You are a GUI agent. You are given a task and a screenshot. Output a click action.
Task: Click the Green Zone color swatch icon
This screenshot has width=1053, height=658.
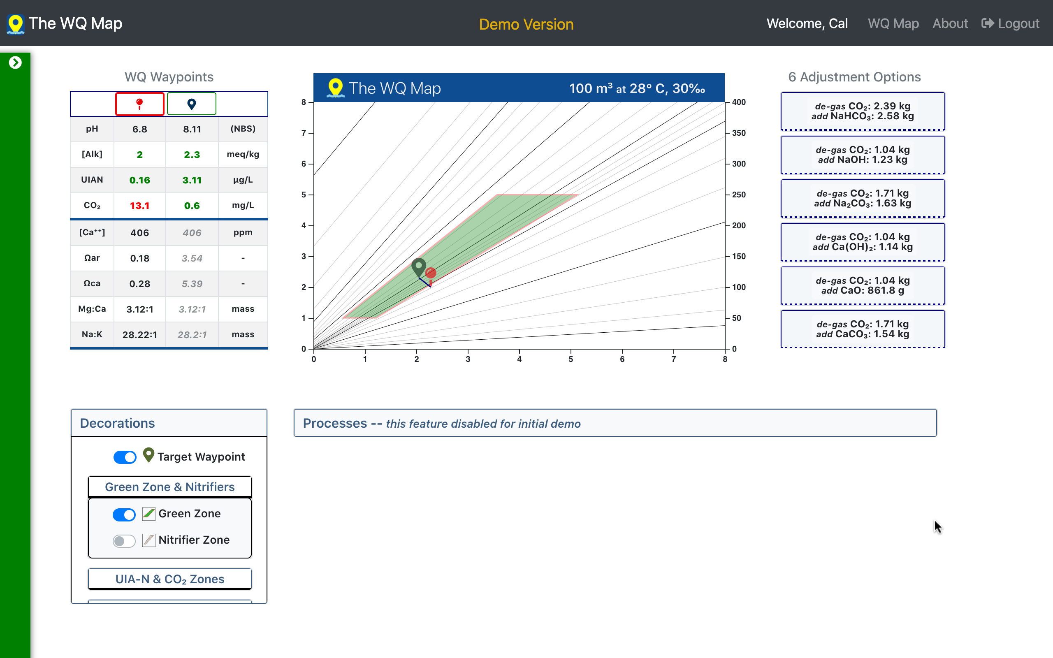click(x=149, y=514)
